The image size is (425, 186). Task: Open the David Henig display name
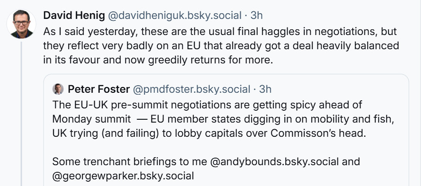(74, 16)
